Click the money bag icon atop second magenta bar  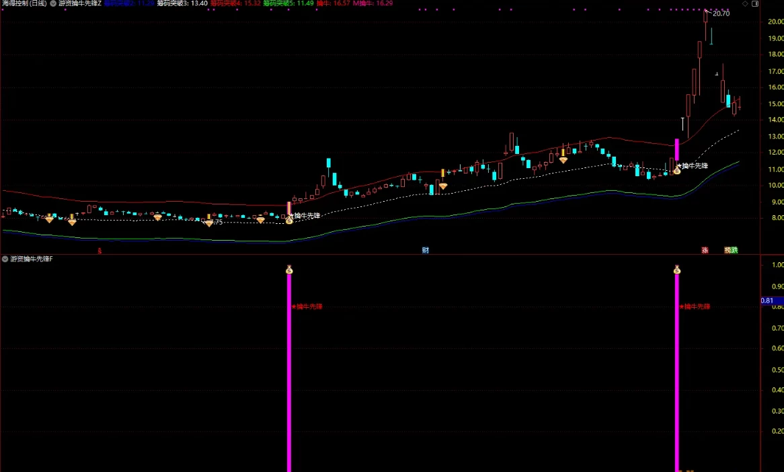pyautogui.click(x=677, y=270)
